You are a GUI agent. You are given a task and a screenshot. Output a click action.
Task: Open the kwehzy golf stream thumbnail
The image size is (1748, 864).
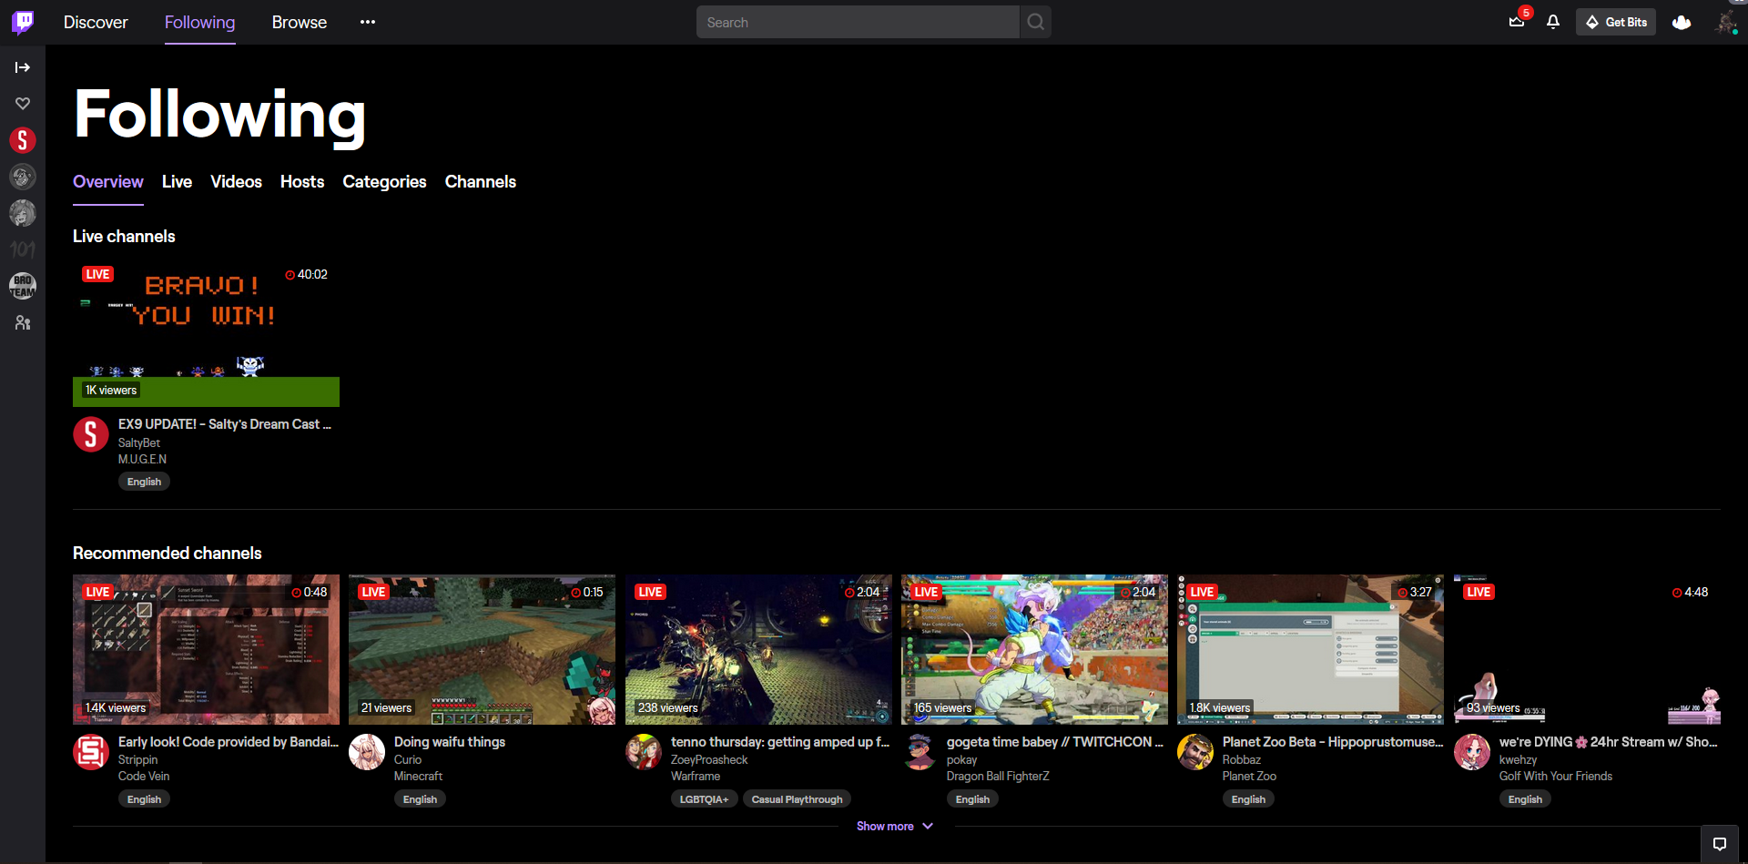[x=1587, y=649]
